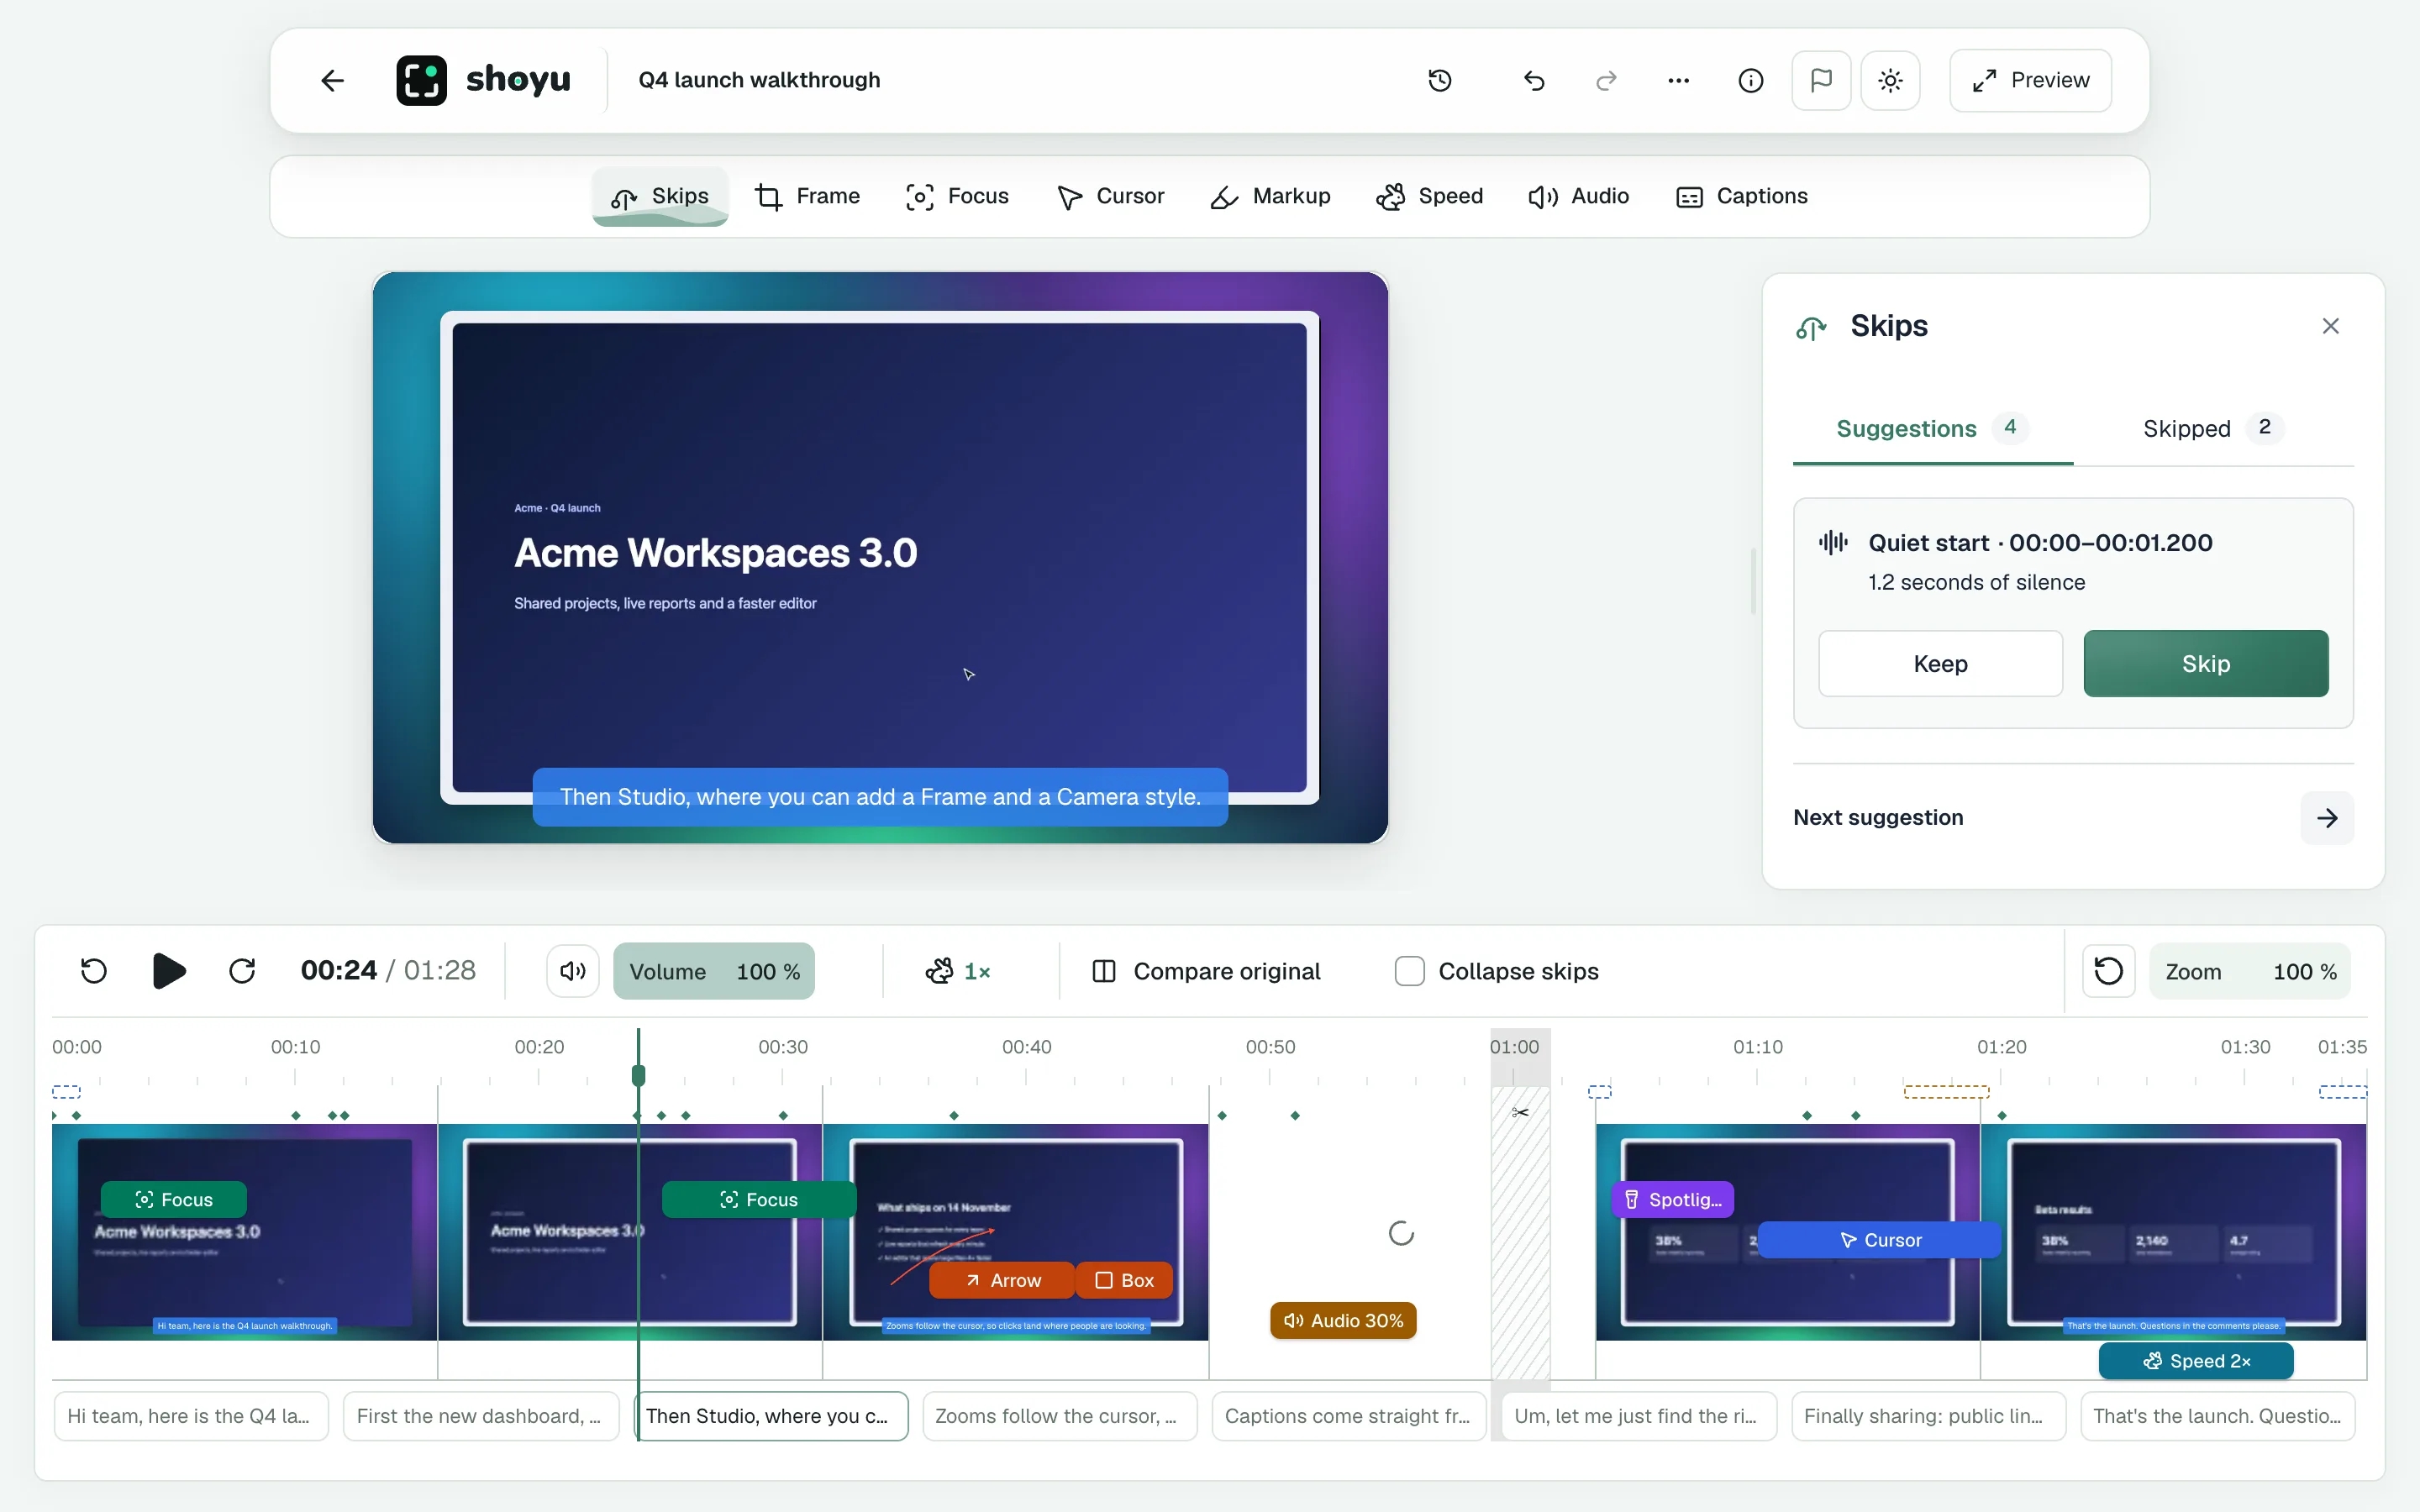Select the Skips tool tab
Screen dimensions: 2420x1512
click(660, 196)
